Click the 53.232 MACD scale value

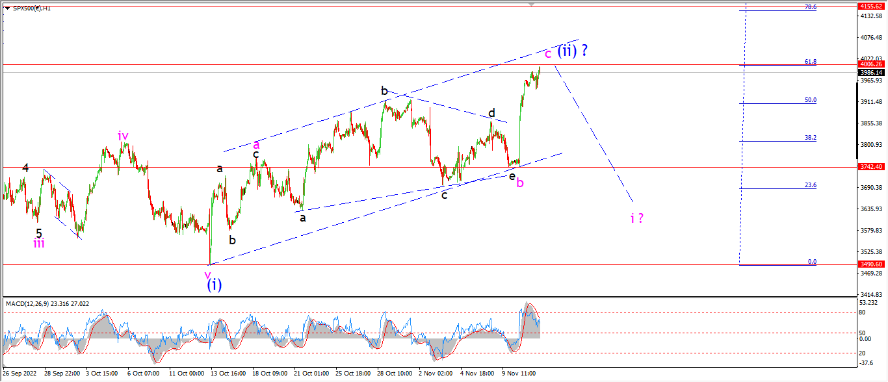pos(869,303)
